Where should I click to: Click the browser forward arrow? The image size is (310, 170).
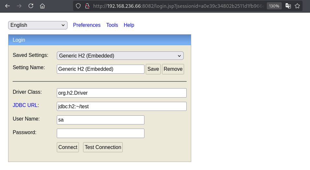19,6
